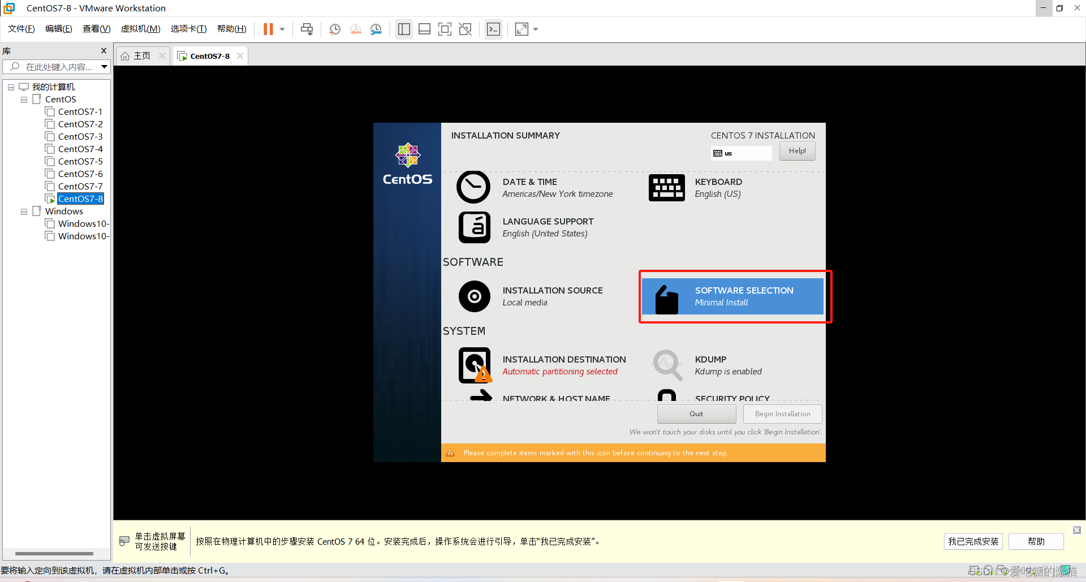
Task: Take a snapshot of the VM
Action: pyautogui.click(x=335, y=29)
